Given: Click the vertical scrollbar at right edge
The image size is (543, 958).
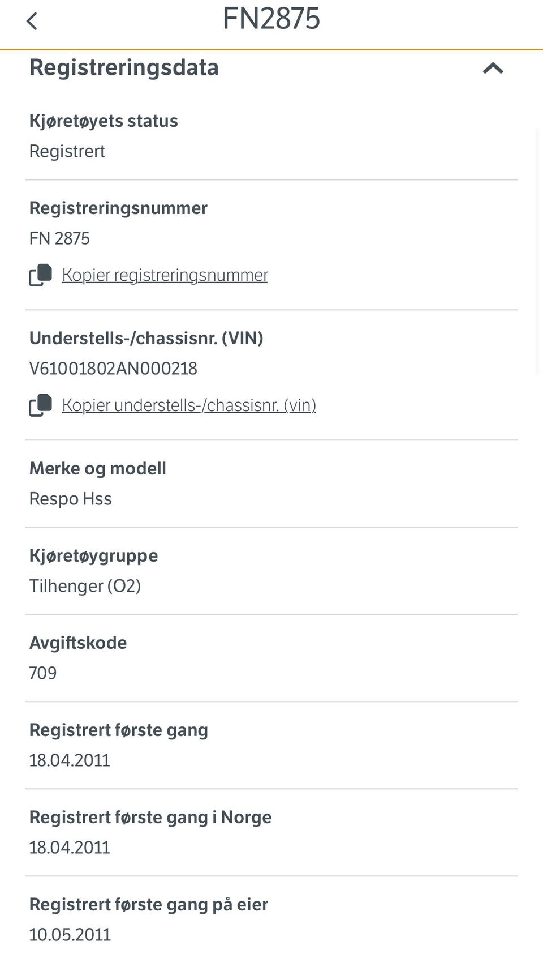Looking at the screenshot, I should pos(538,249).
